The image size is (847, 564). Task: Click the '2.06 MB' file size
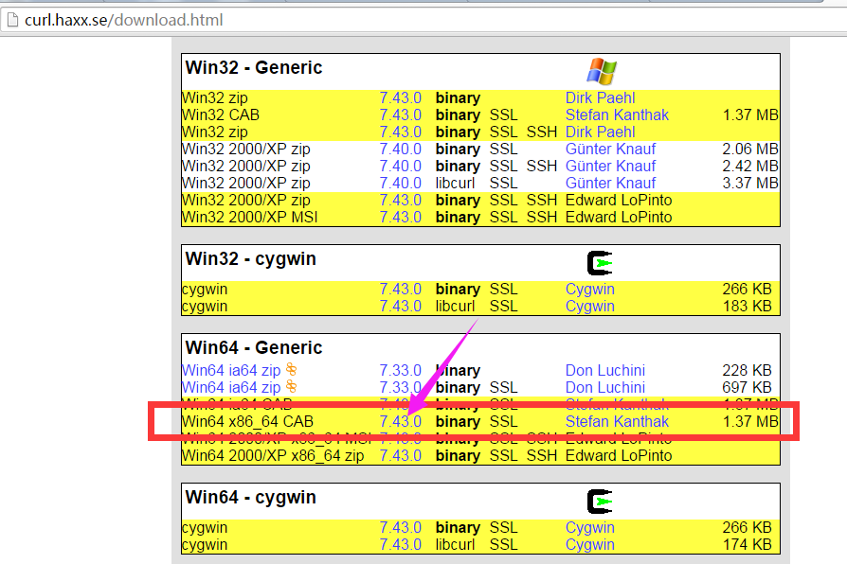click(750, 149)
